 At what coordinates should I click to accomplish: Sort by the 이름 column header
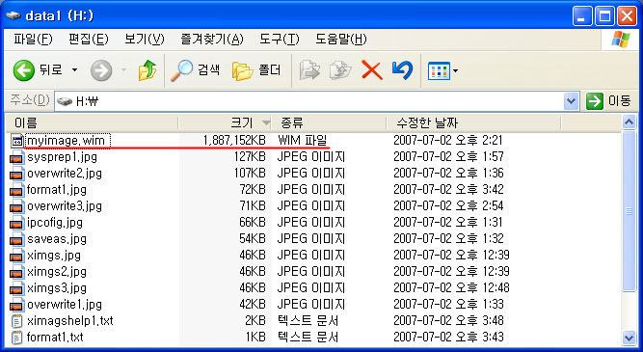[x=92, y=122]
